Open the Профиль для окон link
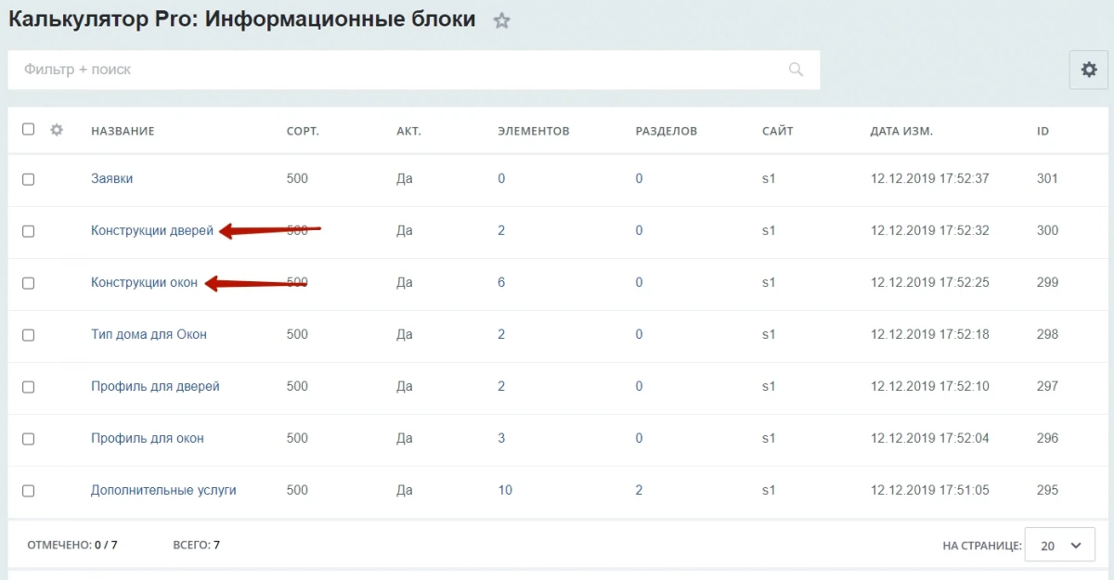The width and height of the screenshot is (1114, 580). point(148,438)
